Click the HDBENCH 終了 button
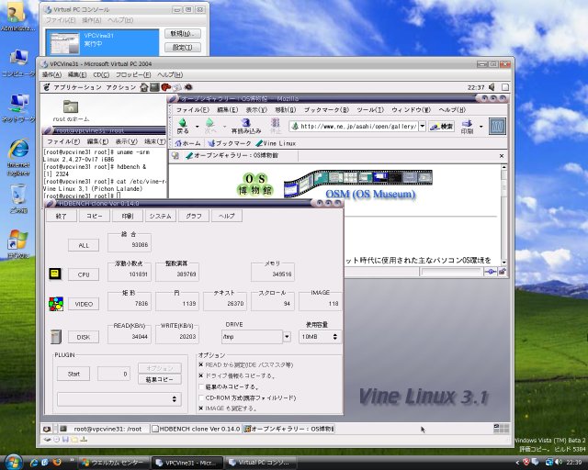This screenshot has width=588, height=470. [x=62, y=216]
